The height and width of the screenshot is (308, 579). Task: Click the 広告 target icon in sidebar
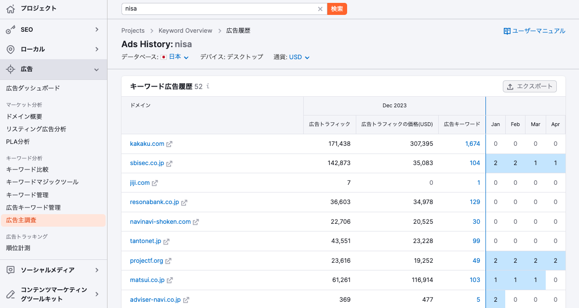[11, 69]
